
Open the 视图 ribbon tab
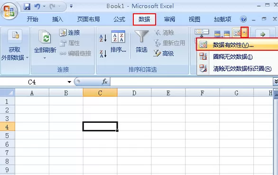(x=195, y=19)
